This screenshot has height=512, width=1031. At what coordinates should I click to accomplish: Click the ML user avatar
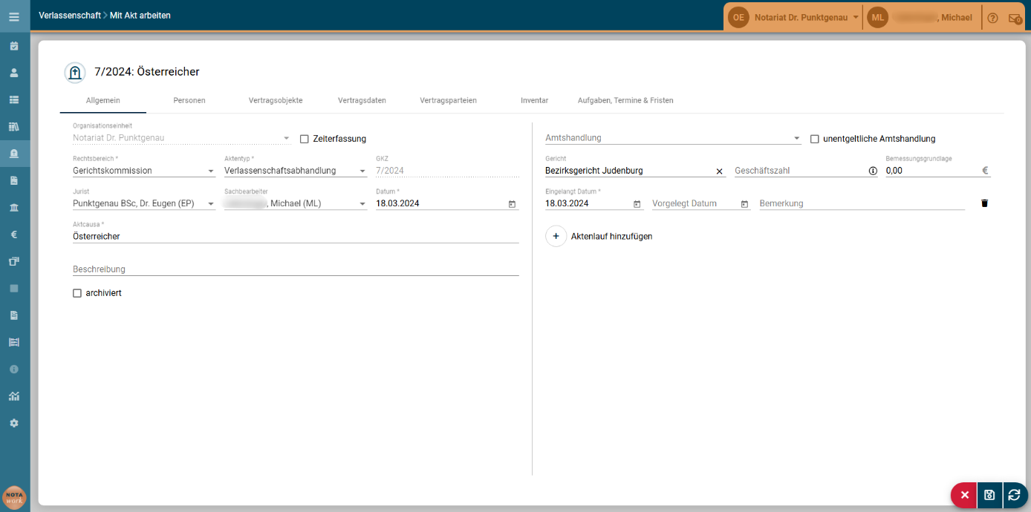pos(877,17)
